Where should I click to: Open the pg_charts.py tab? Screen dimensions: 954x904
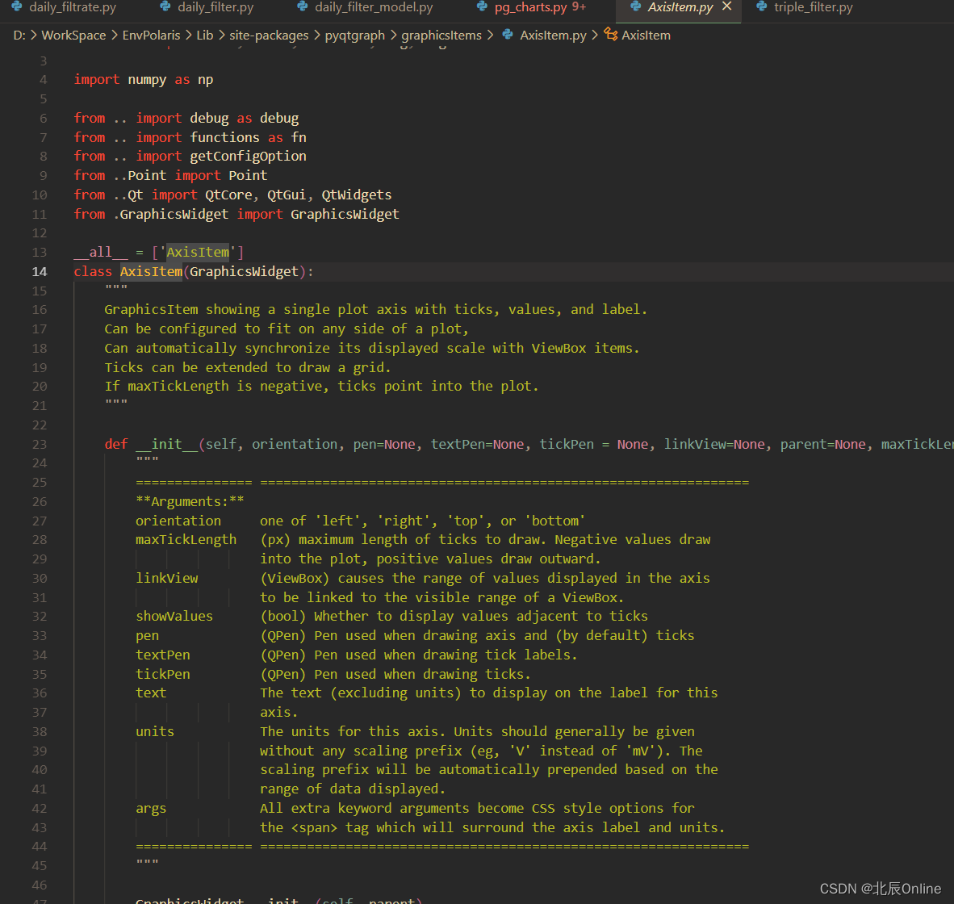click(x=530, y=7)
